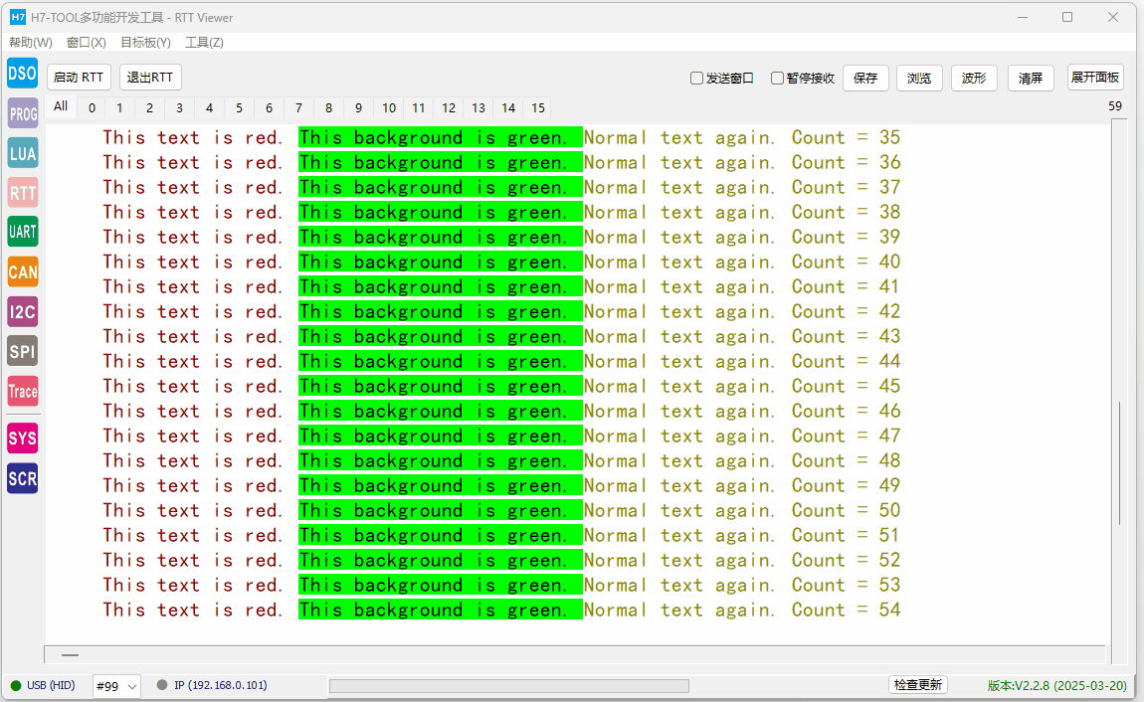Switch to channel tab 10

click(389, 108)
